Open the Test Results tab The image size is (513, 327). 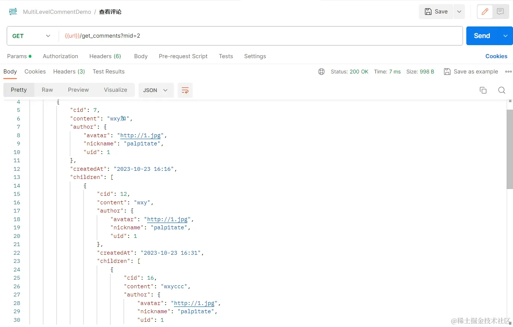109,72
